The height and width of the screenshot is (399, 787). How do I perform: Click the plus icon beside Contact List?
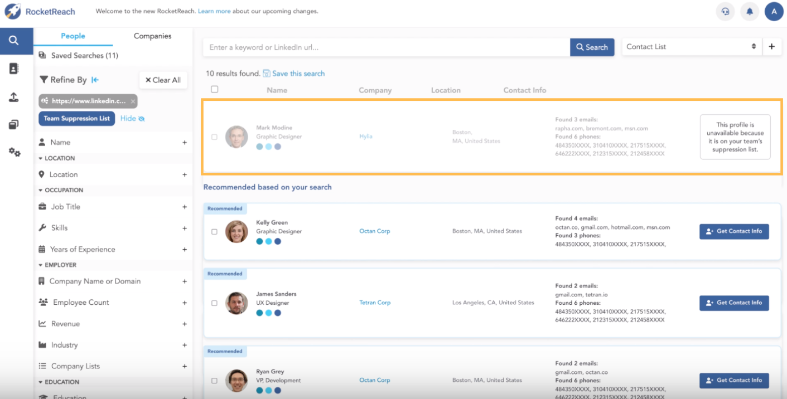coord(771,47)
